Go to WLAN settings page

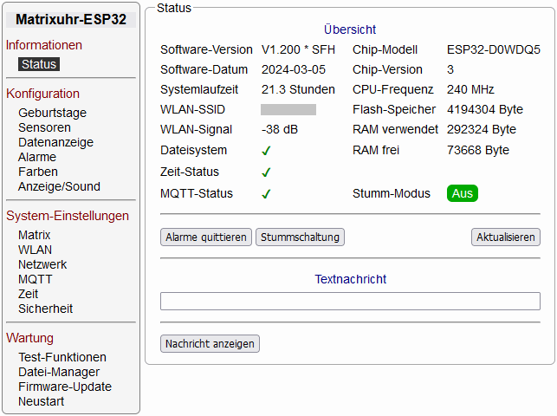pyautogui.click(x=35, y=250)
